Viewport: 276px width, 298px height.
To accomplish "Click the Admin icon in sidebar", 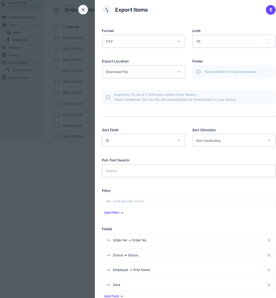I will point(8,32).
